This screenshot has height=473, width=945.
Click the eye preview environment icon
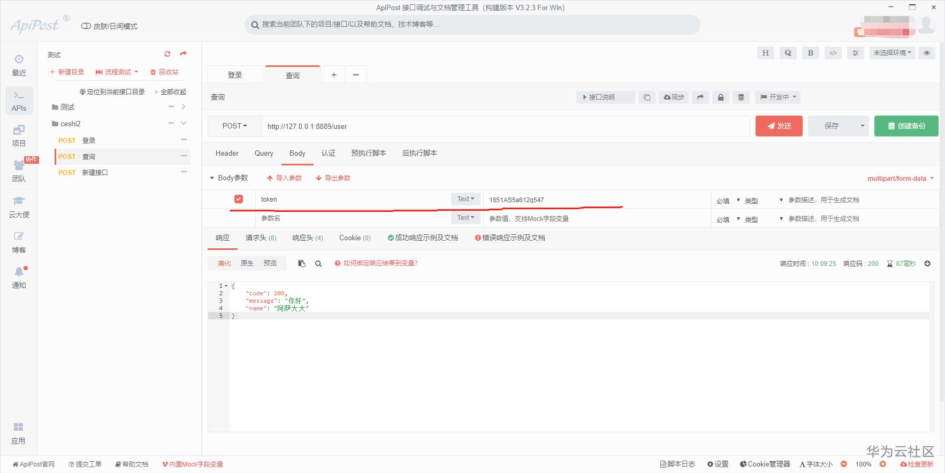click(x=927, y=53)
